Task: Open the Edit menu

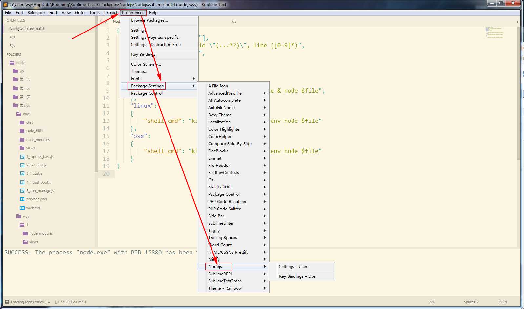Action: pyautogui.click(x=19, y=13)
